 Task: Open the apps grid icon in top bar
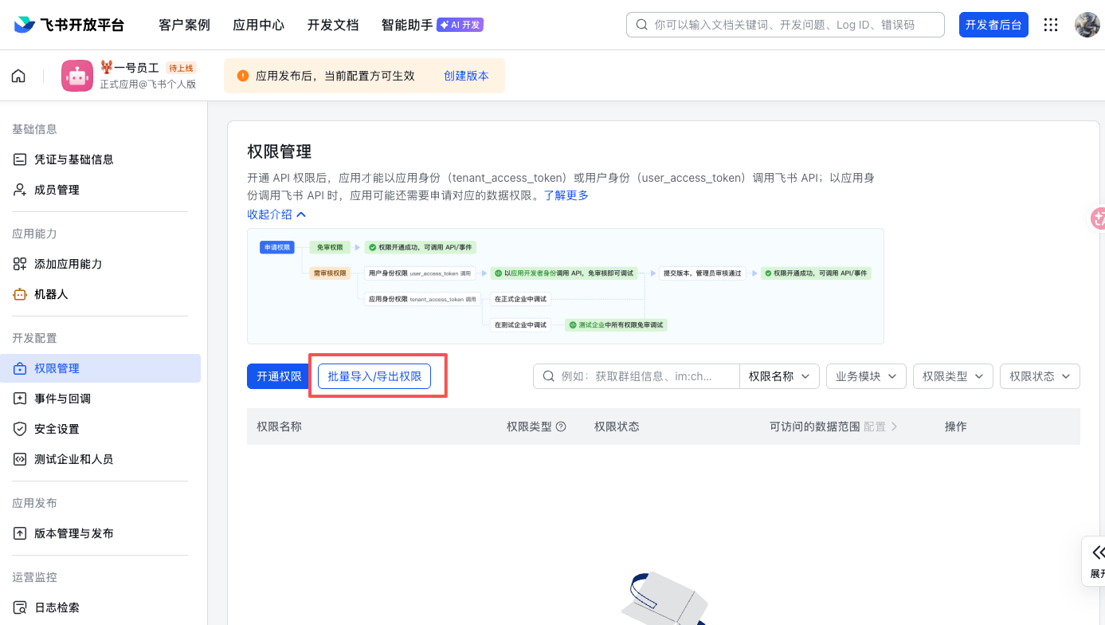click(1050, 25)
